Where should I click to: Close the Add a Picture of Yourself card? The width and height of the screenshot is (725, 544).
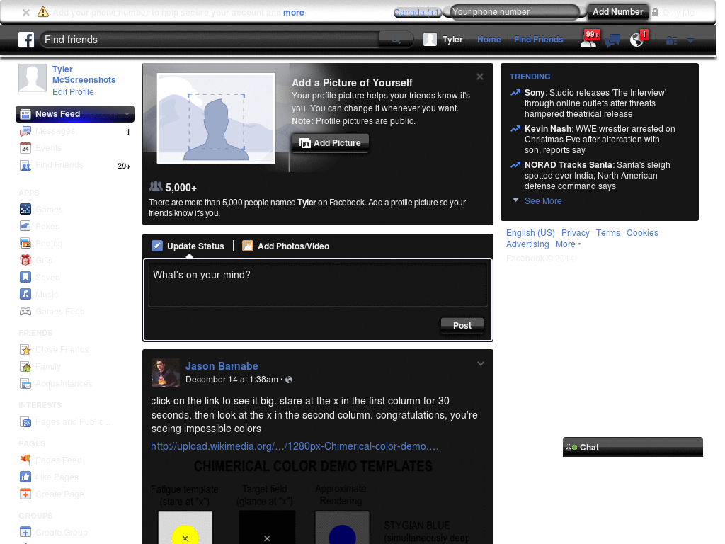pyautogui.click(x=480, y=76)
